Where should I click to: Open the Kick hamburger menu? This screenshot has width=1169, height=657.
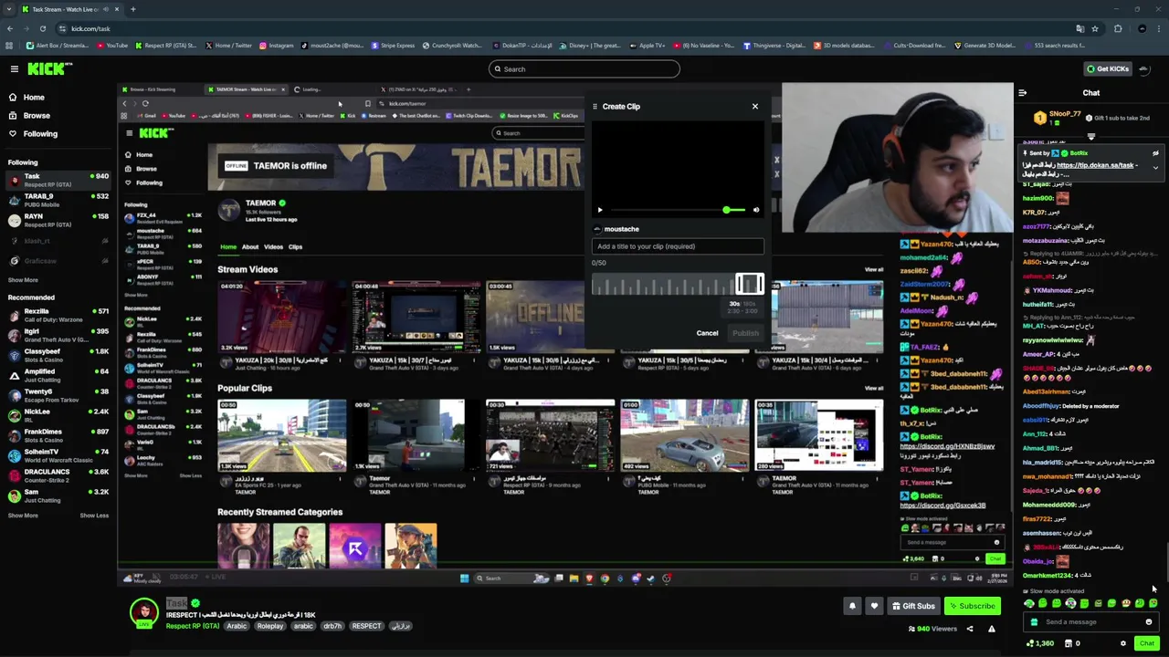[14, 68]
